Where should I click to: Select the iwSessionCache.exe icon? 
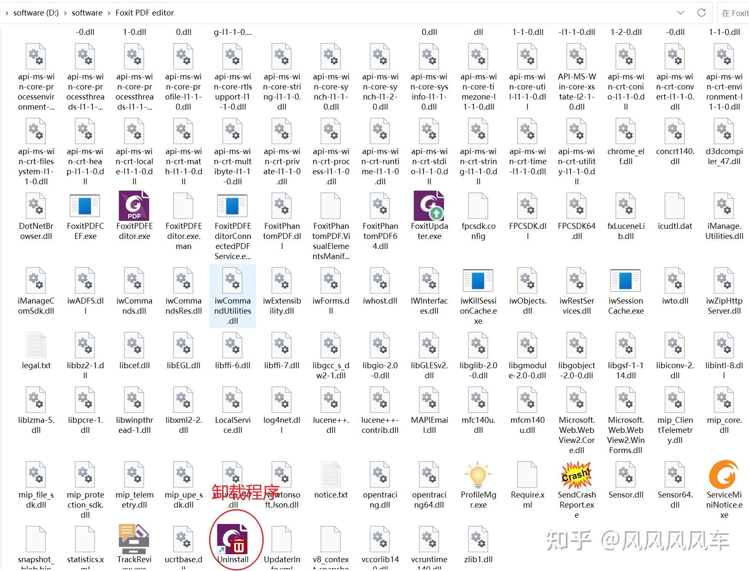pyautogui.click(x=625, y=280)
